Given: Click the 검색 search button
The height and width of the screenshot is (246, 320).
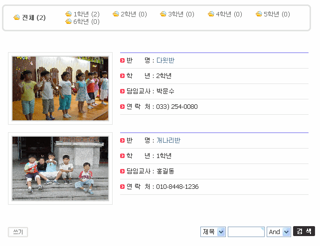Looking at the screenshot, I should (x=304, y=231).
